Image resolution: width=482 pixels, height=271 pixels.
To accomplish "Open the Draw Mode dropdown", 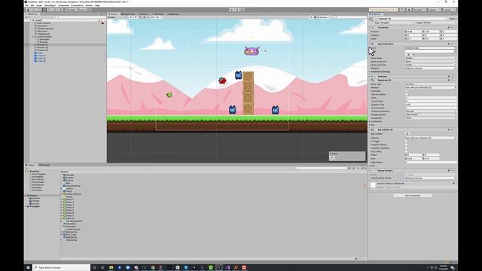I will pyautogui.click(x=431, y=58).
